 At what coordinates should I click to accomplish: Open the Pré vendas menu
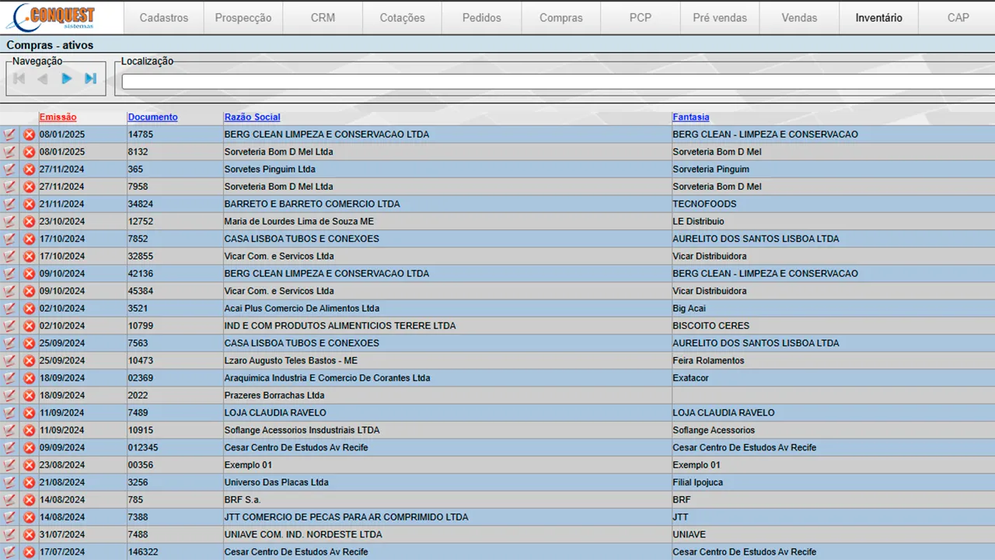720,18
